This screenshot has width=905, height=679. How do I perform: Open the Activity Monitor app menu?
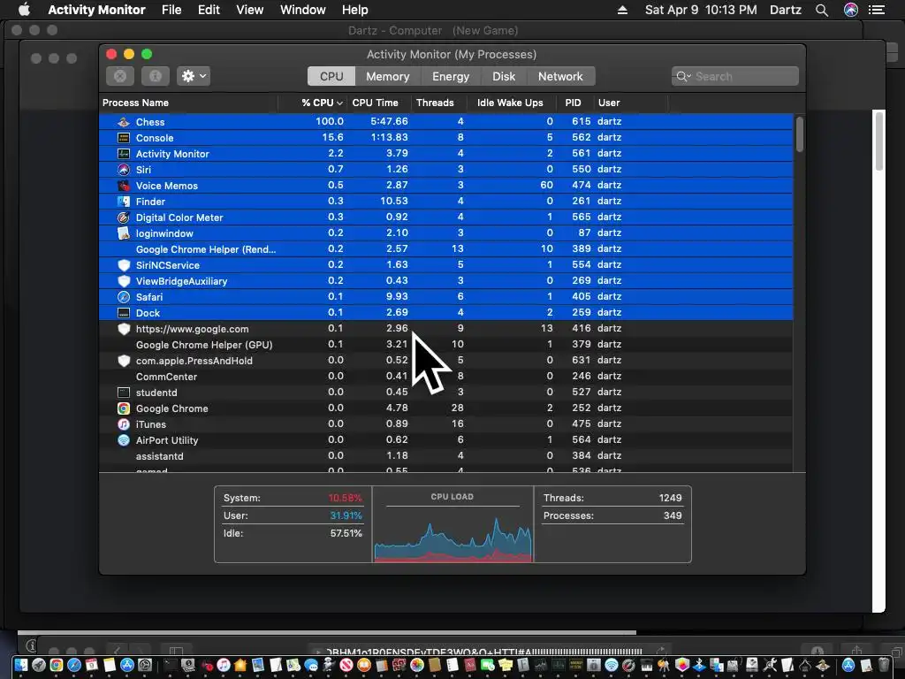(96, 10)
